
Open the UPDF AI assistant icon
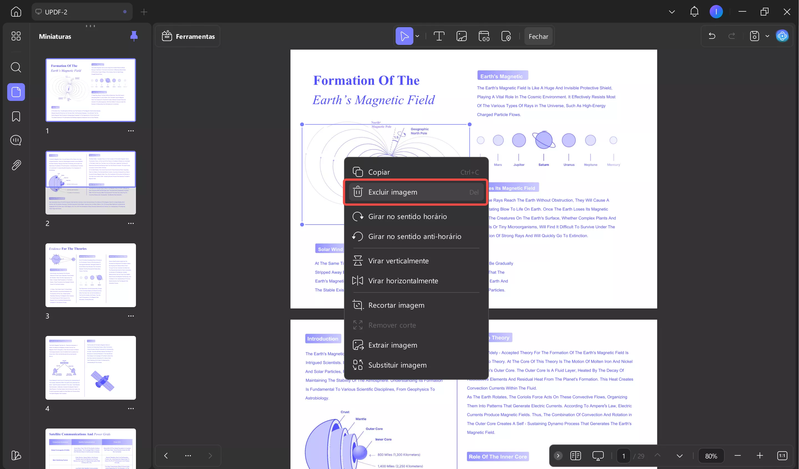pyautogui.click(x=782, y=36)
